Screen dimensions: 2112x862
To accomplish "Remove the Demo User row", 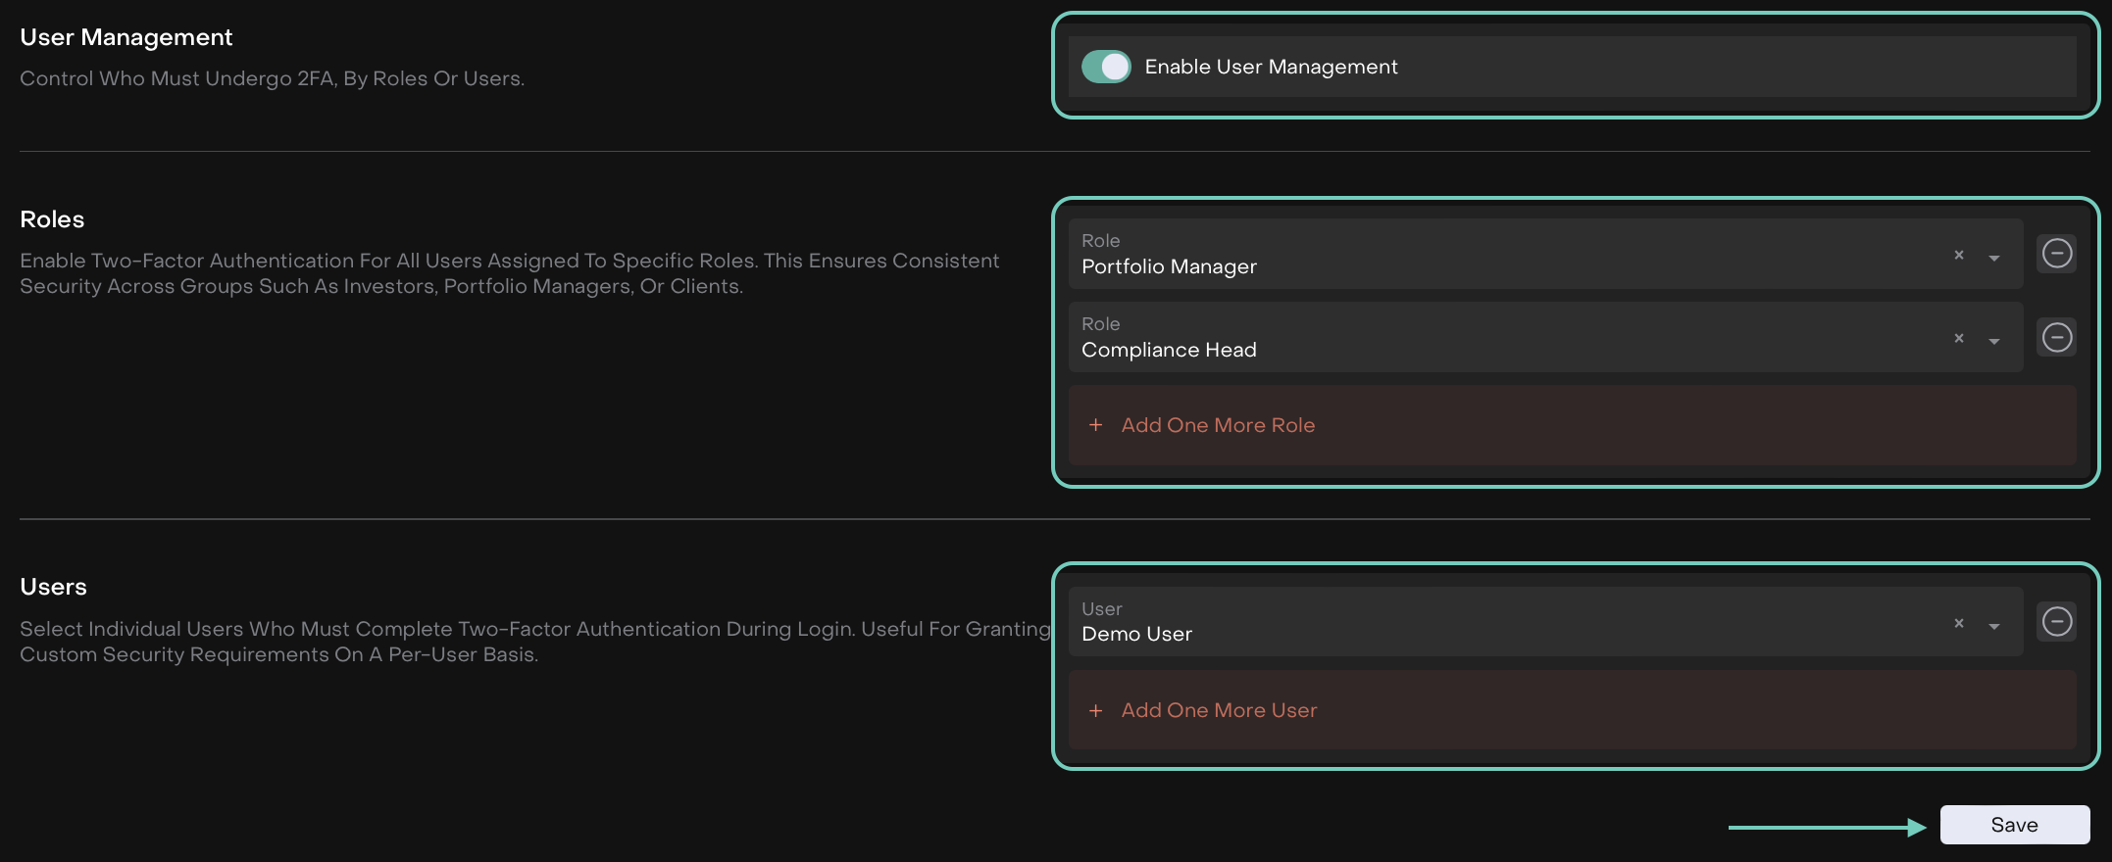I will 2056,621.
